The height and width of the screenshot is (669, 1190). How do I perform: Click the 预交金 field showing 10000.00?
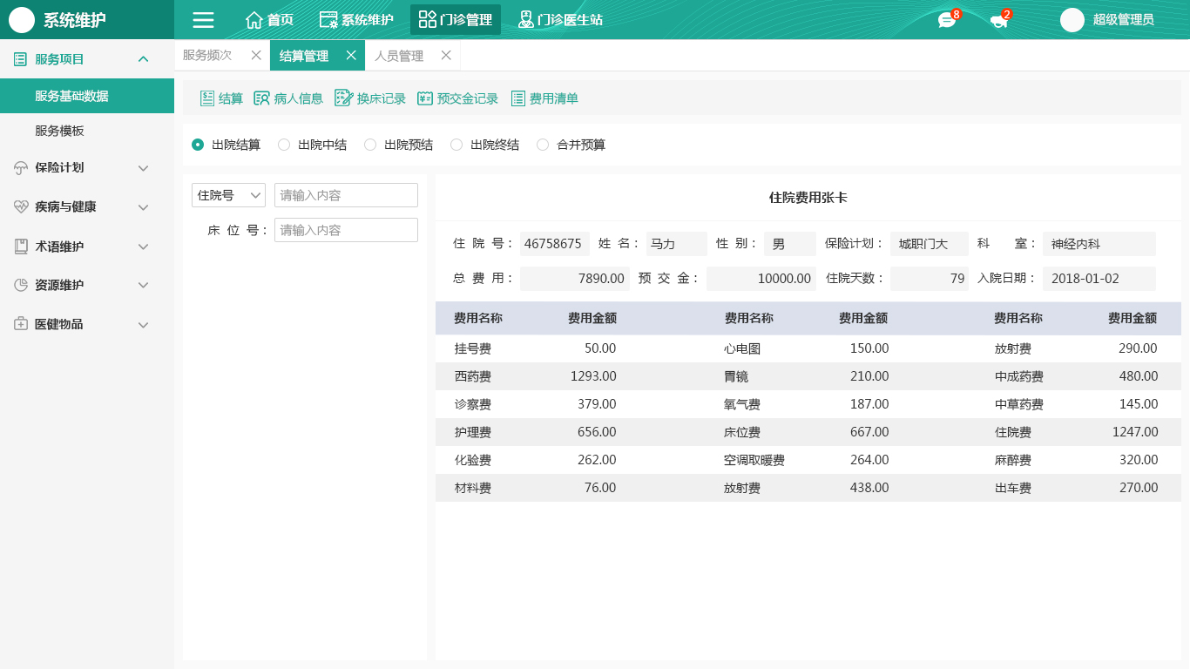tap(761, 279)
